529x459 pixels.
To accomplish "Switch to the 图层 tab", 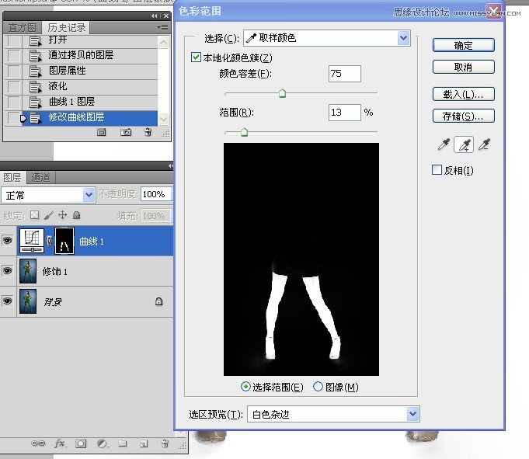I will [12, 177].
